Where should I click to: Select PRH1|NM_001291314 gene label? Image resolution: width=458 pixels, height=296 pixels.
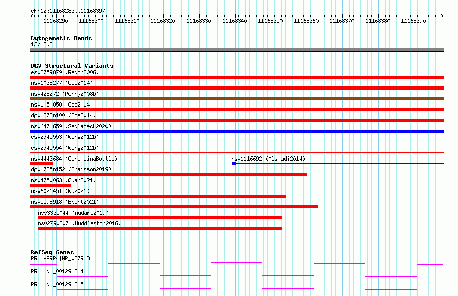pyautogui.click(x=57, y=271)
